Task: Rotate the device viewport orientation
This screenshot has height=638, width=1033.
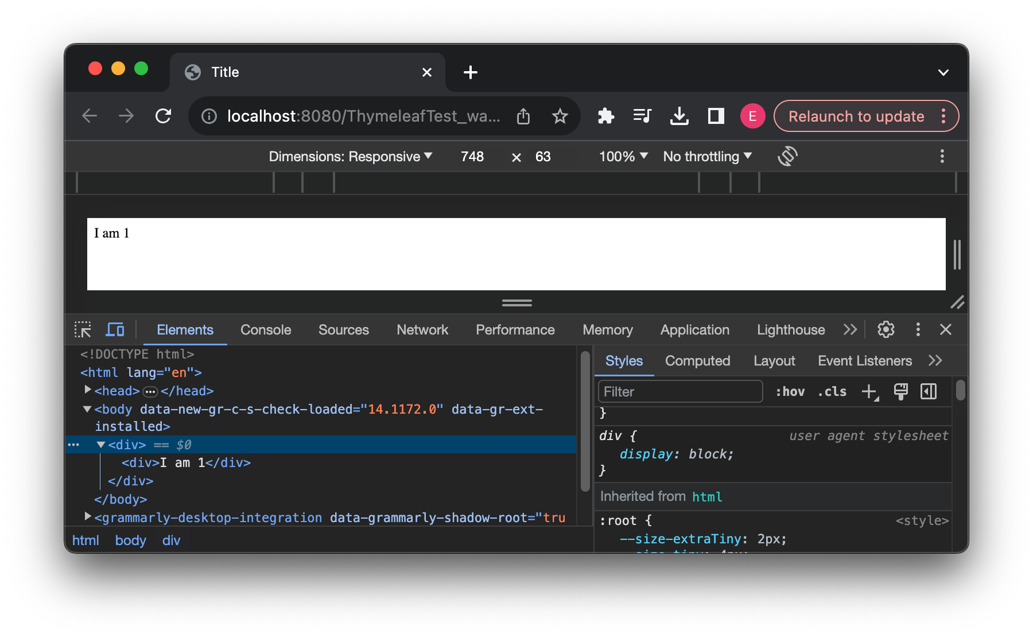Action: coord(787,156)
